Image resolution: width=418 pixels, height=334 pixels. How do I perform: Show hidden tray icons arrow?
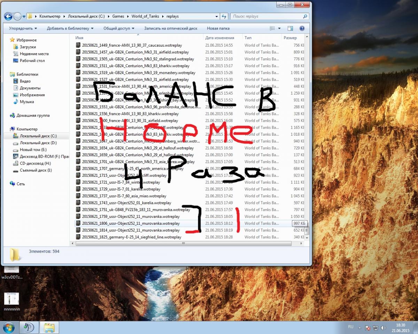[360, 328]
